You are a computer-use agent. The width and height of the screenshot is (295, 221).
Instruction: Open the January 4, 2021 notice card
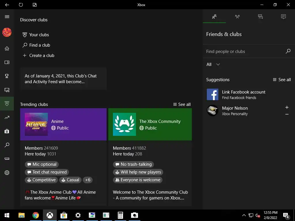63,79
